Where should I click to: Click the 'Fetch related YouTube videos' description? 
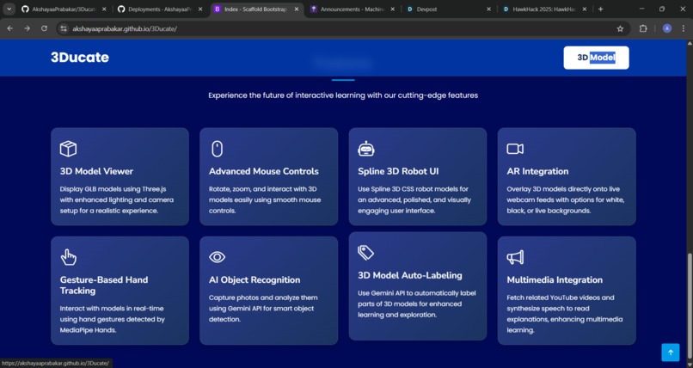[x=564, y=314]
